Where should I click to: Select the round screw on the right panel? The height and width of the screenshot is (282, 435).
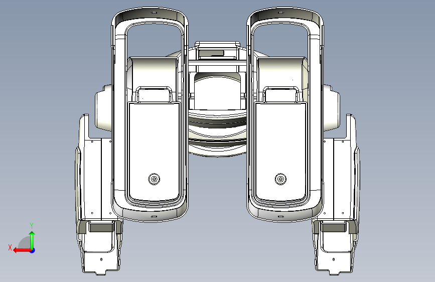point(280,179)
